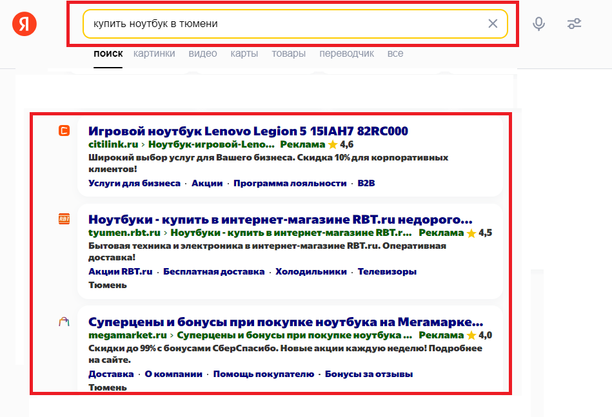Click RBT rating star 4,5
612x417 pixels.
click(471, 233)
